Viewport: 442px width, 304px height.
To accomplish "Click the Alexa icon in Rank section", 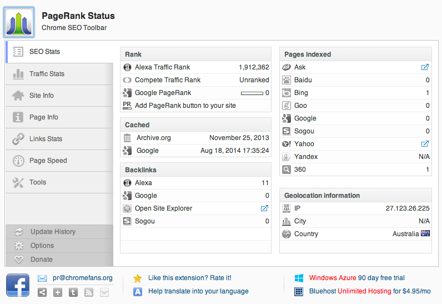I will (x=127, y=67).
